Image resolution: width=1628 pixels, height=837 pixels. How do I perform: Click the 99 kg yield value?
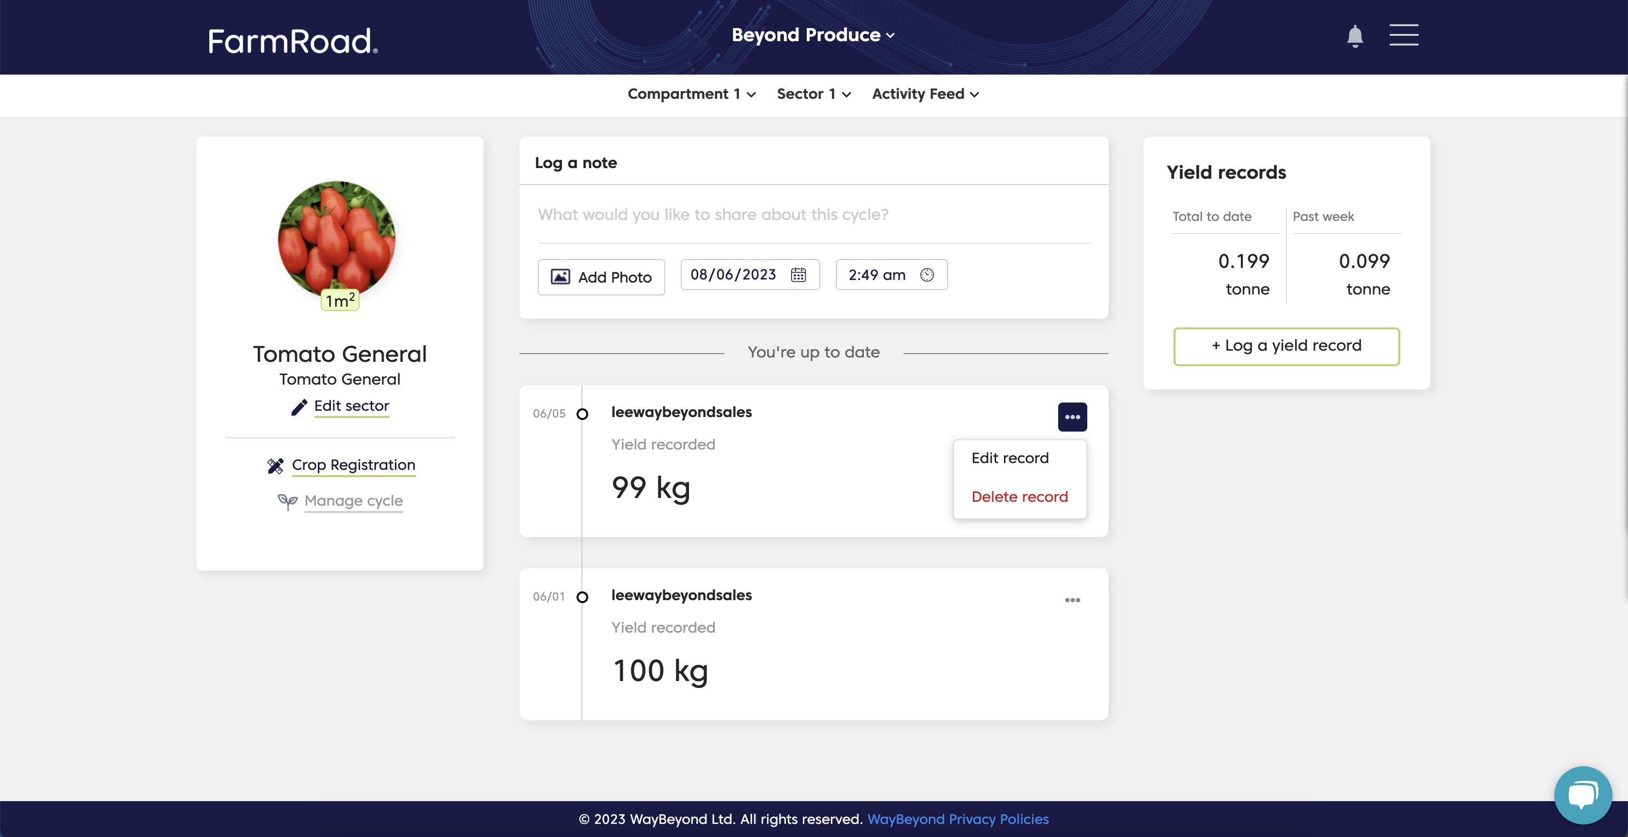tap(651, 488)
